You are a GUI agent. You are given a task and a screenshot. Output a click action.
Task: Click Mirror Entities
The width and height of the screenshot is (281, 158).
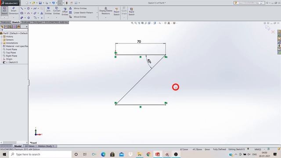[78, 8]
